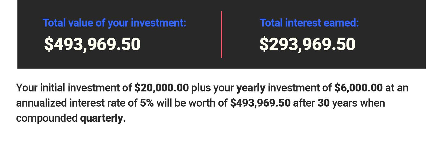This screenshot has height=145, width=438.
Task: Click the phrase 'annualized interest rate of'
Action: click(77, 103)
